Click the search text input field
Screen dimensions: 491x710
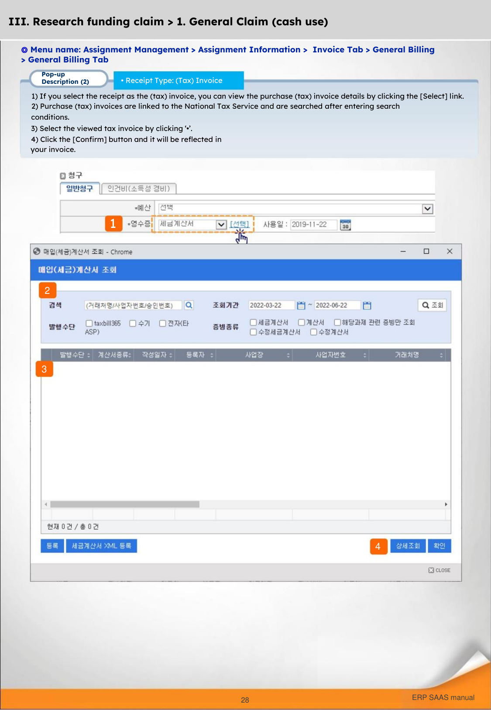click(133, 305)
